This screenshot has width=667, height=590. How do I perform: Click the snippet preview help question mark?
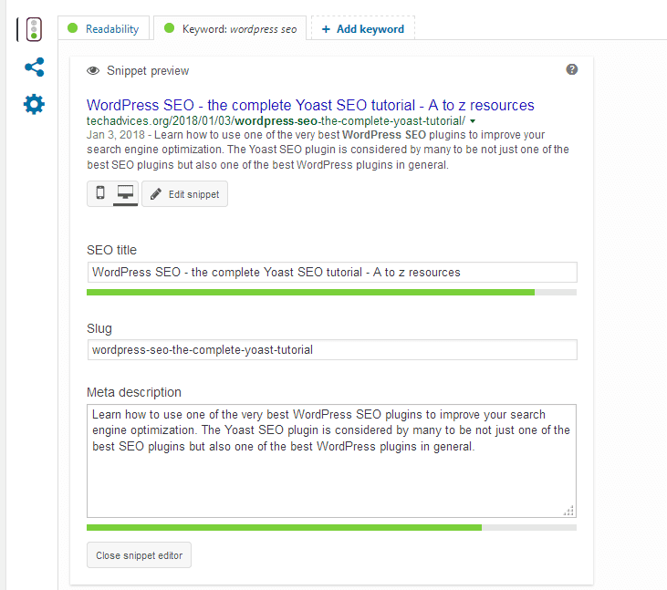pos(572,69)
